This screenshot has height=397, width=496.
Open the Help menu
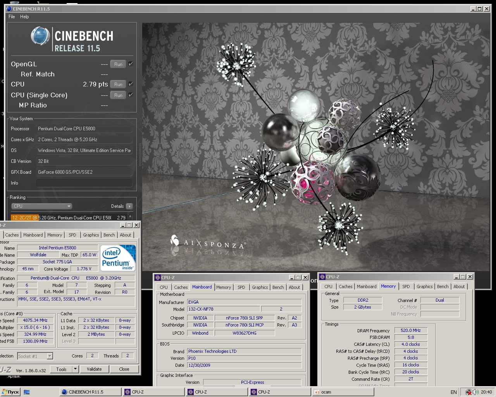pyautogui.click(x=24, y=17)
